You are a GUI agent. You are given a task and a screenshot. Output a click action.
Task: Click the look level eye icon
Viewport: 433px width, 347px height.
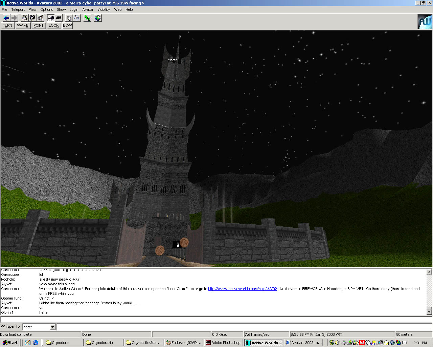tap(32, 18)
